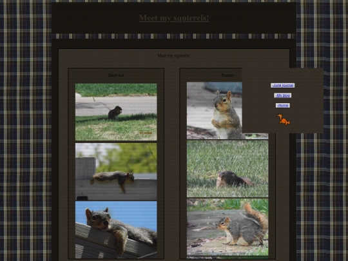Click the 'Meet my squirrels!' header title link
This screenshot has height=261, width=348.
tap(174, 18)
